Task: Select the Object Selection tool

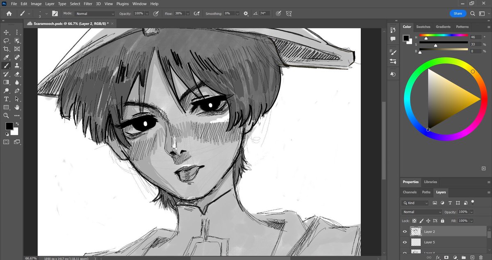Action: point(17,41)
